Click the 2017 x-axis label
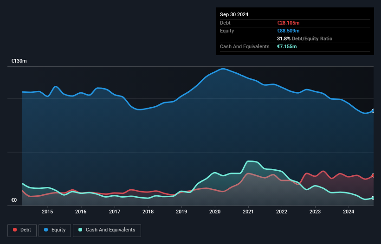Image resolution: width=381 pixels, height=244 pixels. click(115, 212)
